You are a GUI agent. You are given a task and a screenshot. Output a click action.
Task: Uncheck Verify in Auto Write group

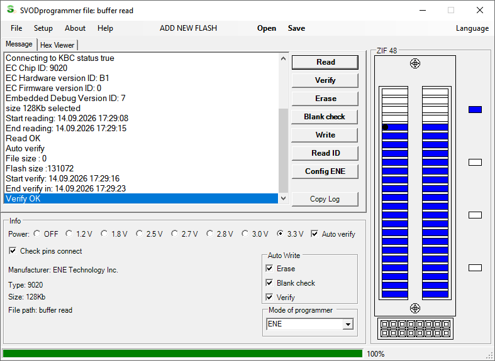(269, 297)
